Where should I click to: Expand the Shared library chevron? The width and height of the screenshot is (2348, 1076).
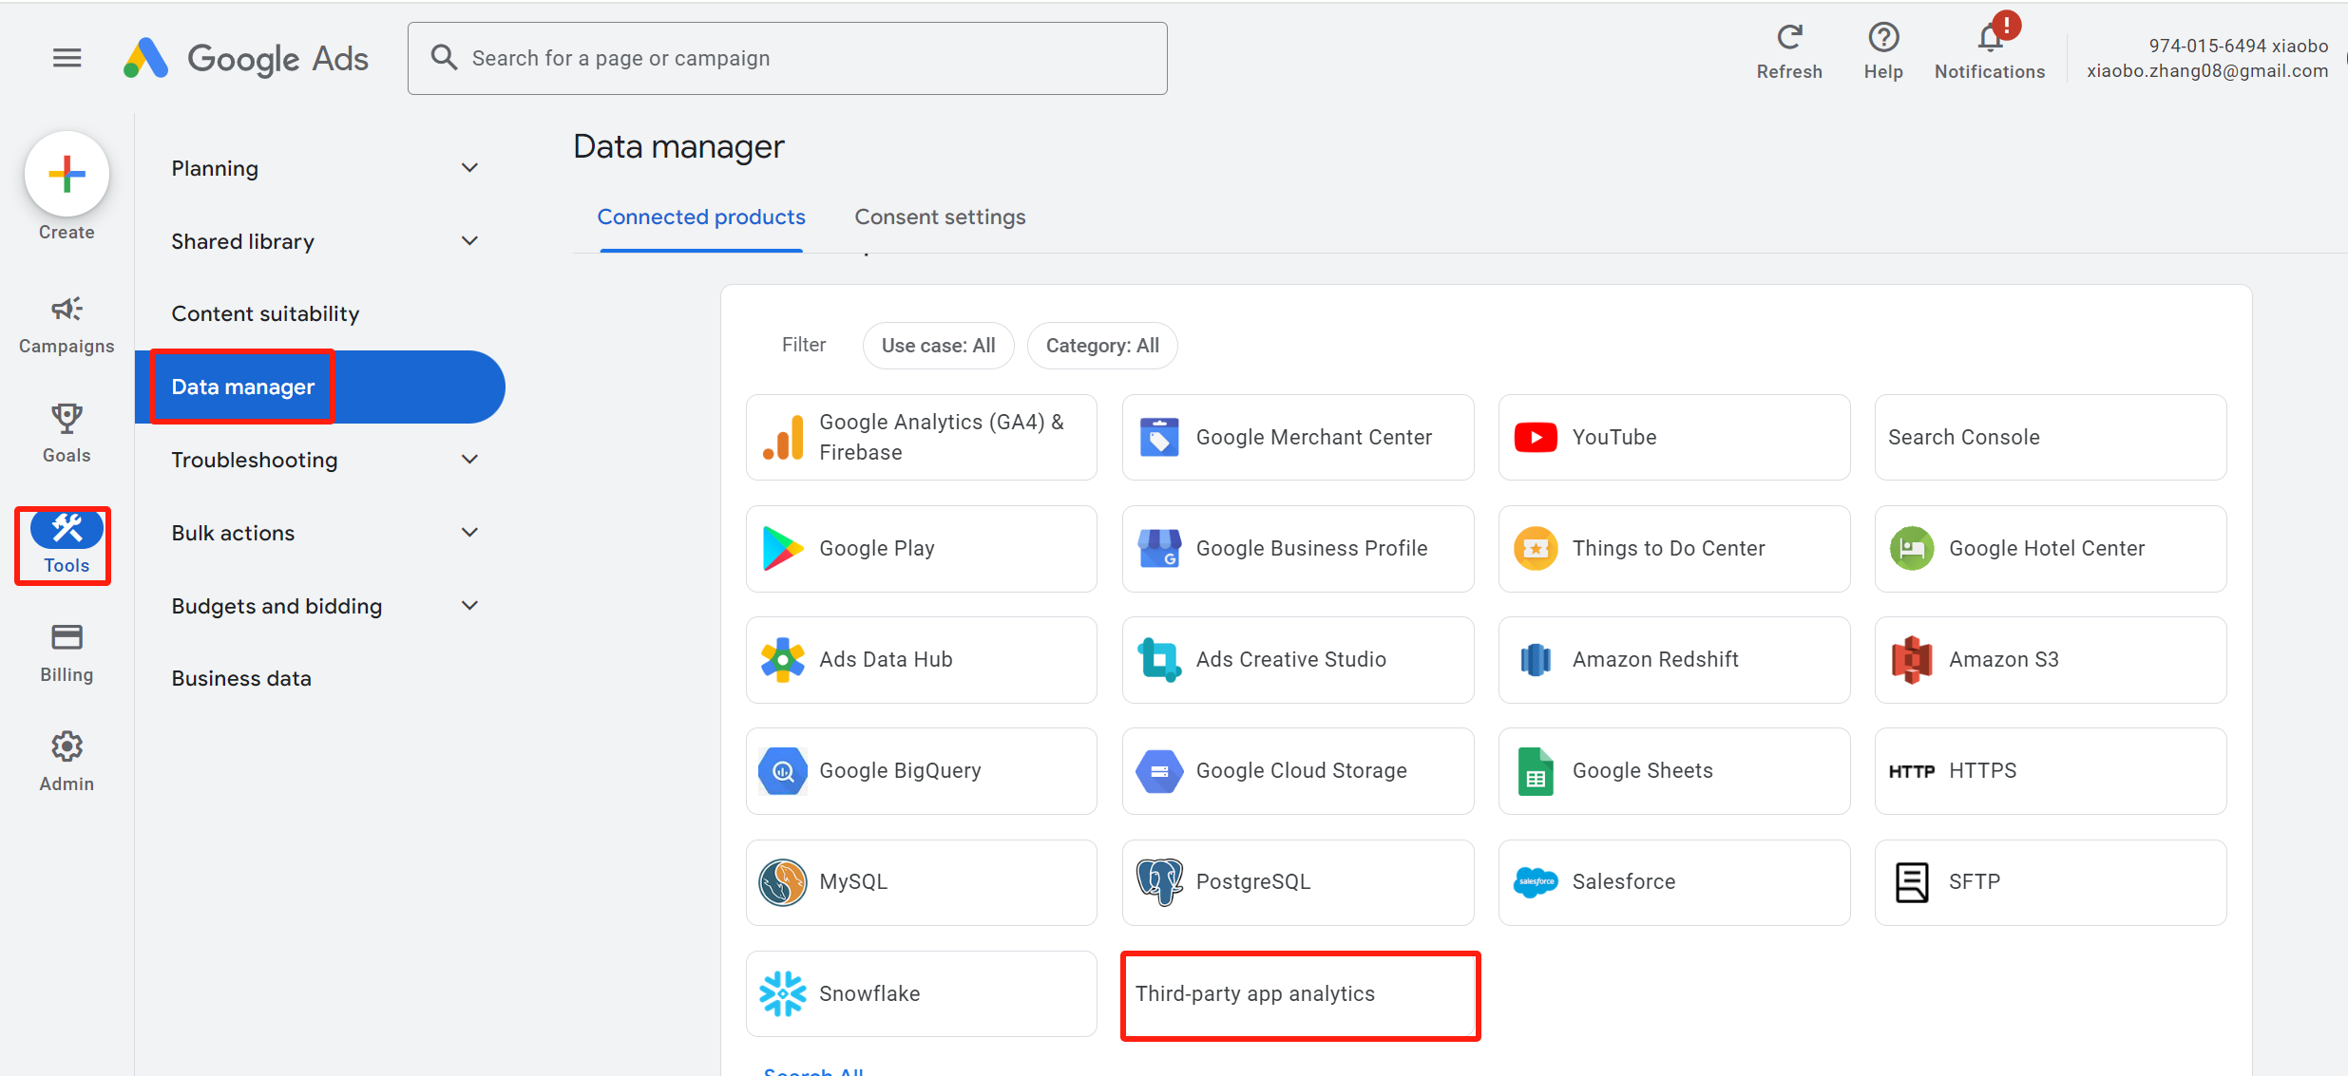coord(469,241)
